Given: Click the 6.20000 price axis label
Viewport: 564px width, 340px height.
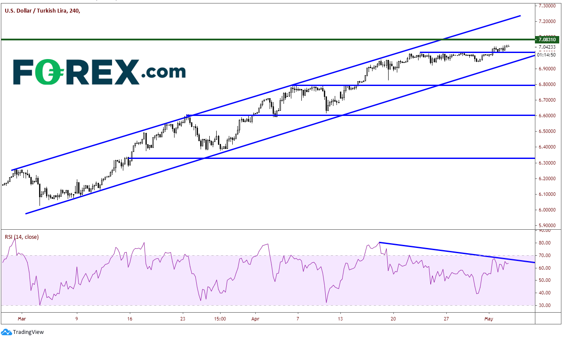Looking at the screenshot, I should (547, 178).
